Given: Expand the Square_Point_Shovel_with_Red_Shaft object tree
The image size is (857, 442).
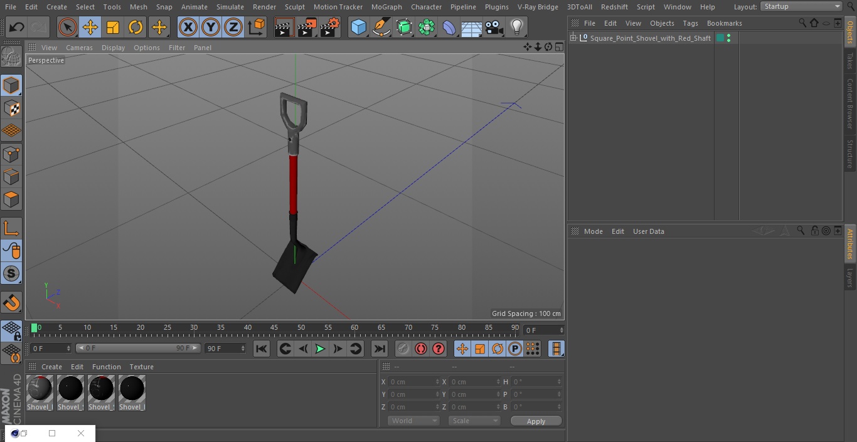Looking at the screenshot, I should 573,38.
